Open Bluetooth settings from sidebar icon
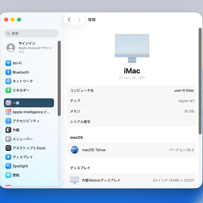203x203 pixels. [8, 72]
